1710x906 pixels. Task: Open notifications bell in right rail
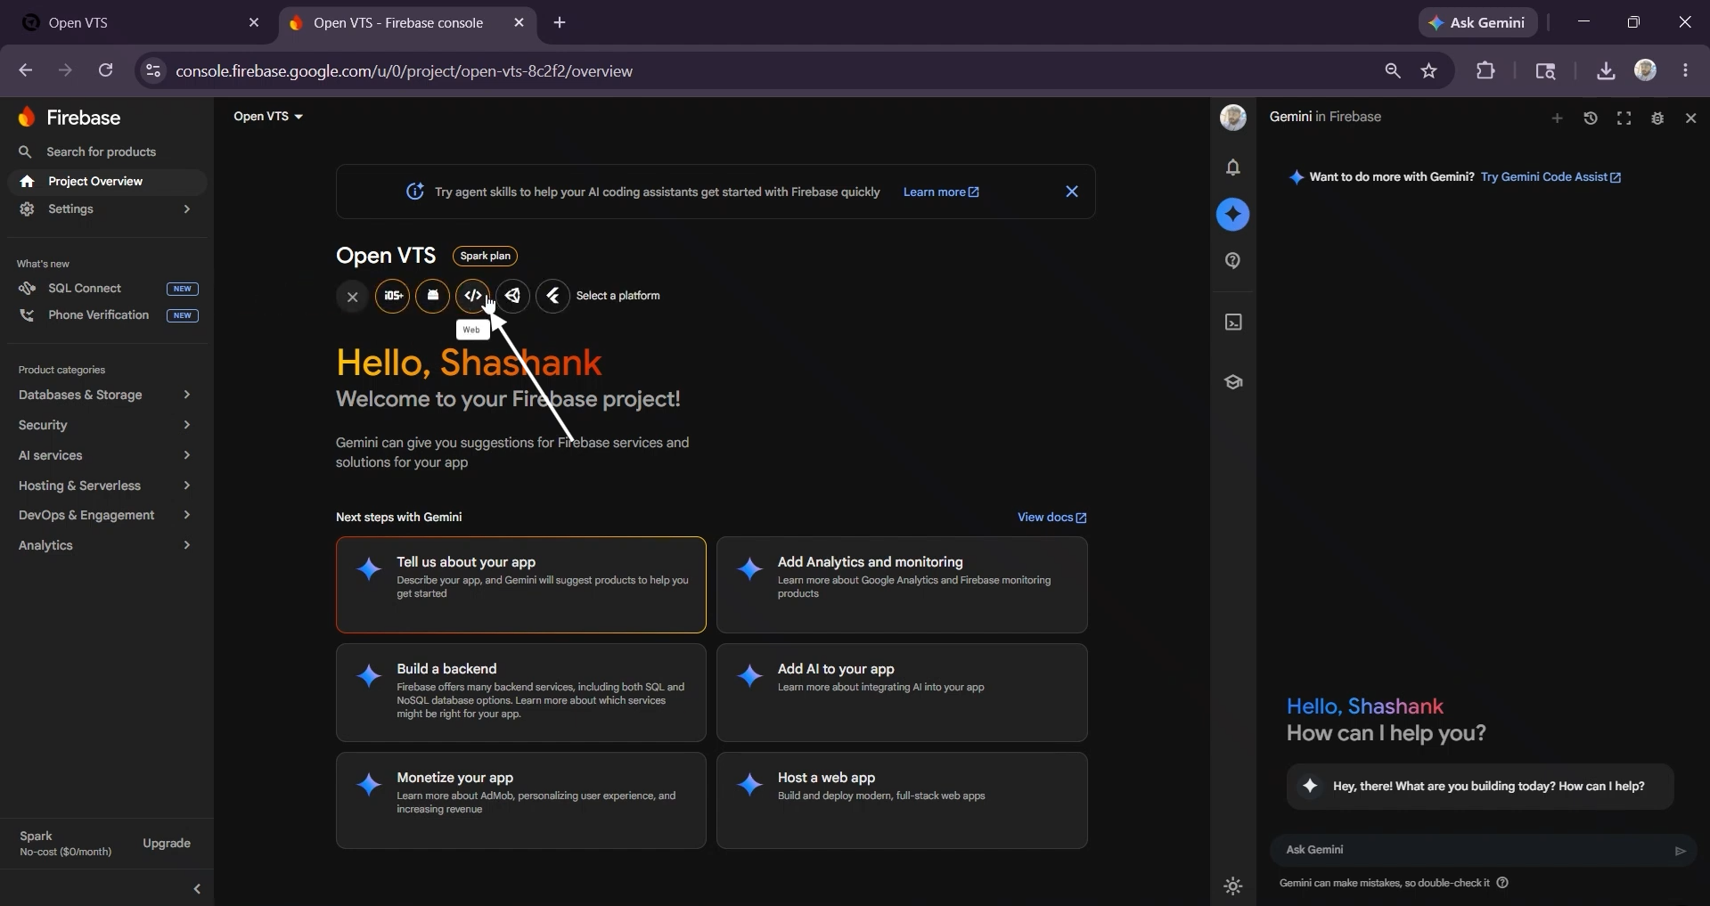pyautogui.click(x=1233, y=167)
